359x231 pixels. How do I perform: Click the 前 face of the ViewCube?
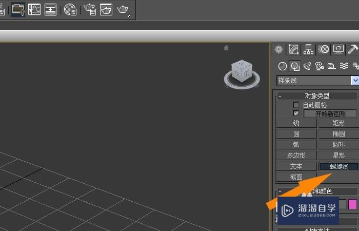click(246, 73)
